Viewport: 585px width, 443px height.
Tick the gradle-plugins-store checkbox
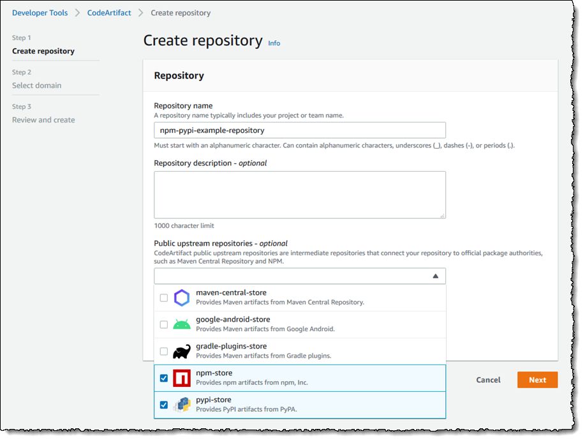[164, 352]
